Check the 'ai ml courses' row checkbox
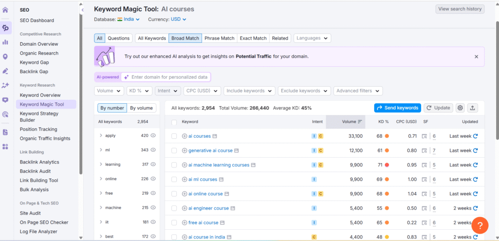 pos(174,179)
